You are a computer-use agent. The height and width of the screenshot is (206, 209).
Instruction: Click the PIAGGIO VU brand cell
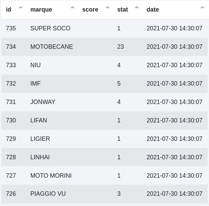[48, 194]
